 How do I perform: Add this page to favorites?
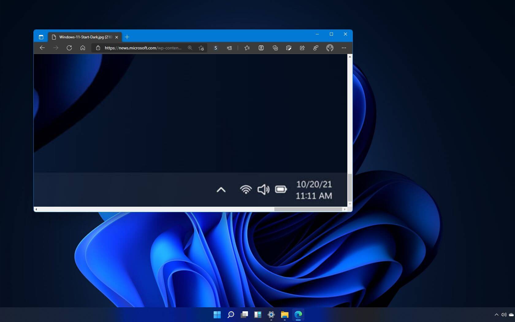[x=201, y=48]
